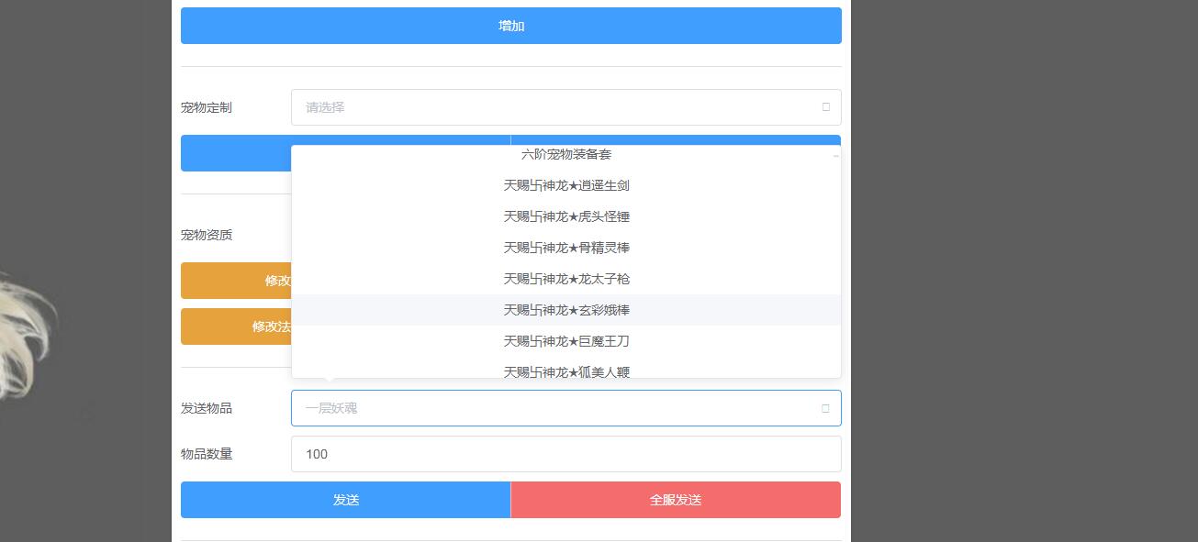Click the 发送物品 dropdown arrow icon
Viewport: 1198px width, 542px height.
(x=825, y=408)
